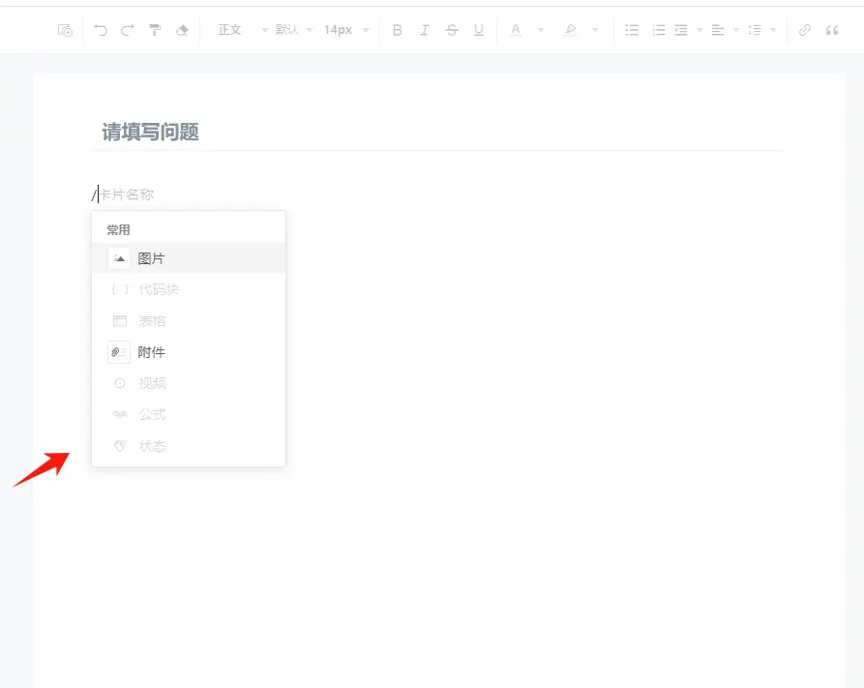Image resolution: width=864 pixels, height=688 pixels.
Task: Toggle strikethrough formatting
Action: [x=452, y=30]
